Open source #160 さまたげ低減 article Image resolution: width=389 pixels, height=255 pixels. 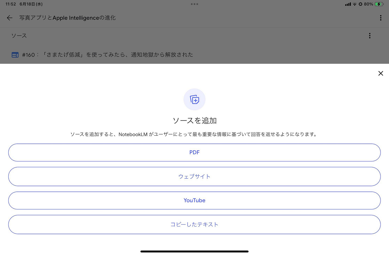click(x=107, y=55)
